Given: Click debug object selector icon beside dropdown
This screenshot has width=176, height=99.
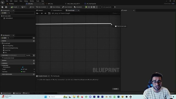Looking at the screenshot, I should [x=115, y=7].
